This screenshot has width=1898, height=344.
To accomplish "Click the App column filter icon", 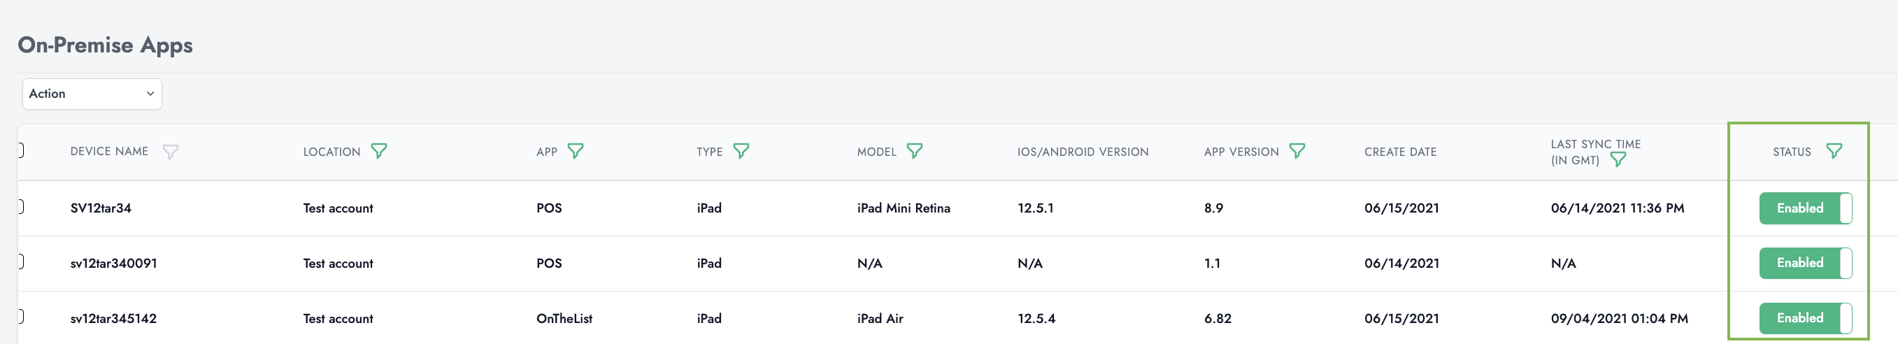I will click(576, 151).
